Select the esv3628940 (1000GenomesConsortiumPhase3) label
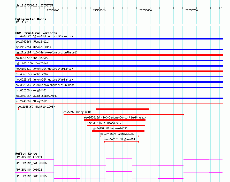 point(47,85)
